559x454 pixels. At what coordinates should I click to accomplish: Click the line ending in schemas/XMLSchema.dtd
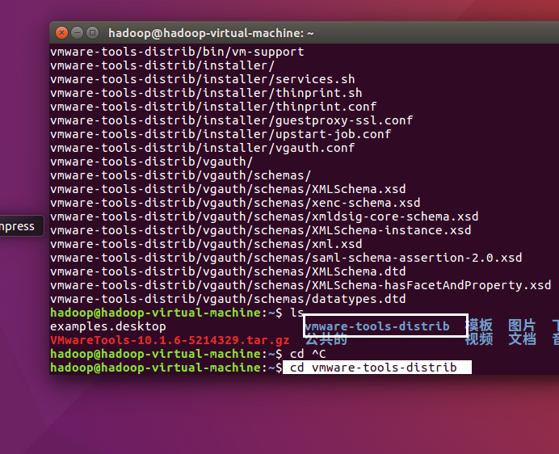(x=228, y=271)
